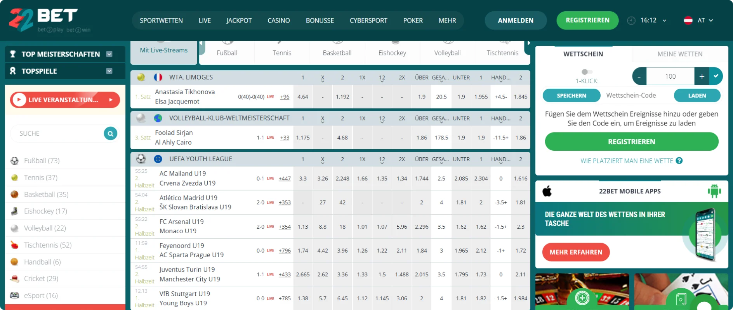733x310 pixels.
Task: Click the Mehr erfahren button
Action: click(576, 252)
